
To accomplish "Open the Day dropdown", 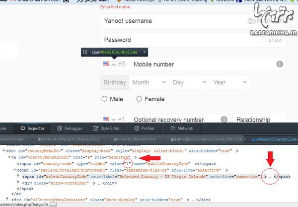I will 190,82.
